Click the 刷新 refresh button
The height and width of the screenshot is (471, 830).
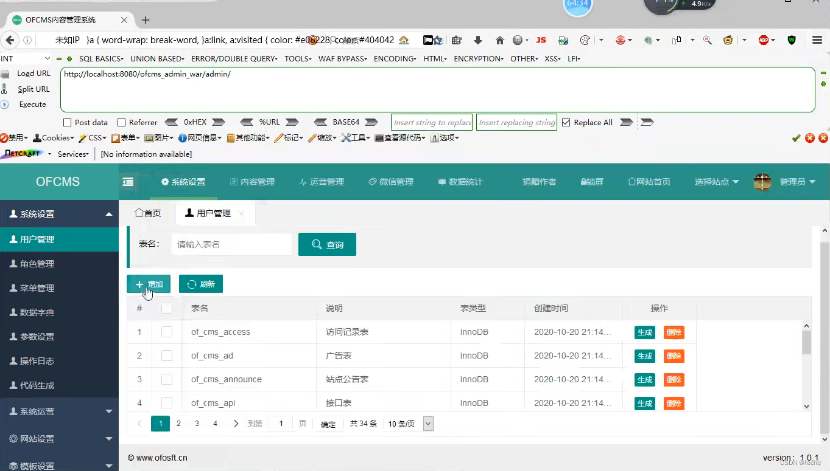[201, 284]
